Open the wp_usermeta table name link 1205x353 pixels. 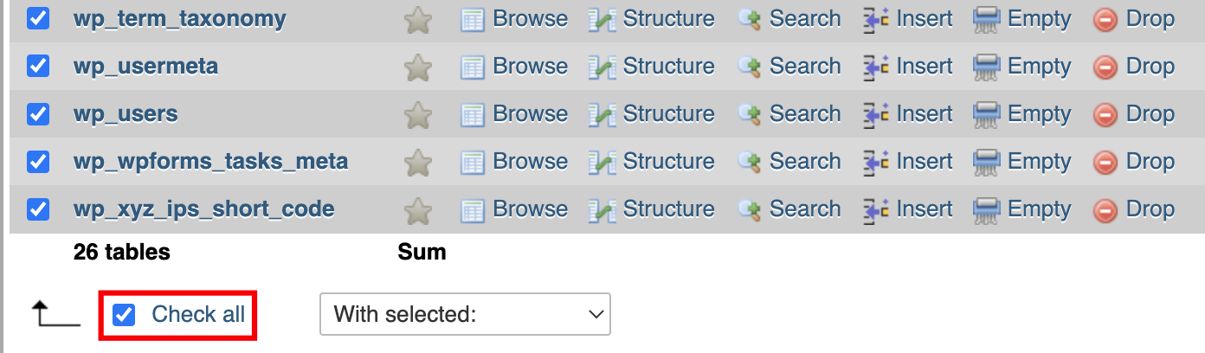[x=145, y=67]
